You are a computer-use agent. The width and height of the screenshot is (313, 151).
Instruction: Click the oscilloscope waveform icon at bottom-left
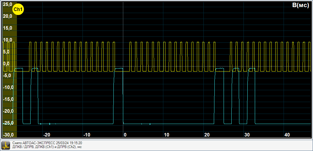(x=5, y=145)
